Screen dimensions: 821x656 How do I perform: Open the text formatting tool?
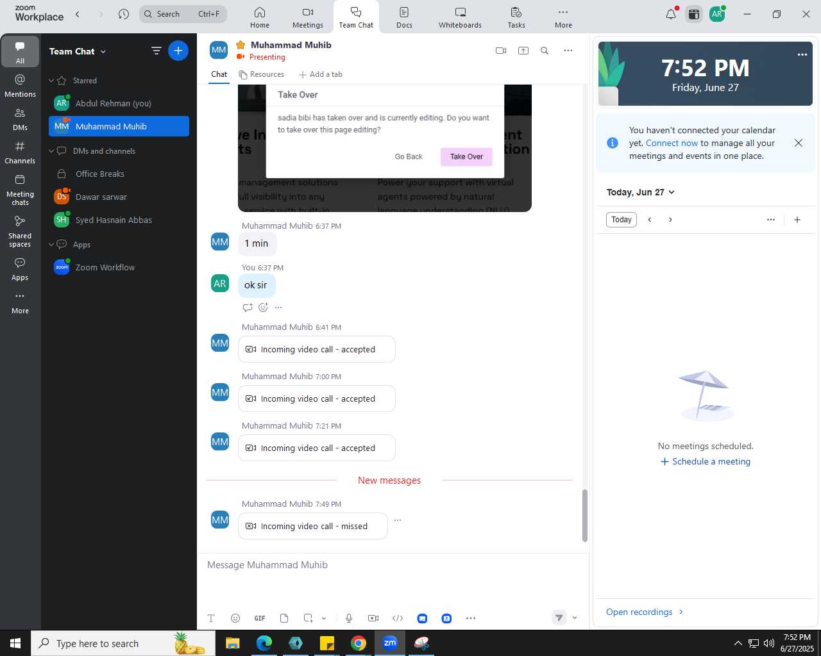[x=211, y=618]
